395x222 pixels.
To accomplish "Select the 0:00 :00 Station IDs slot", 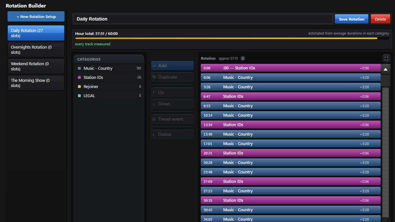I will click(291, 68).
